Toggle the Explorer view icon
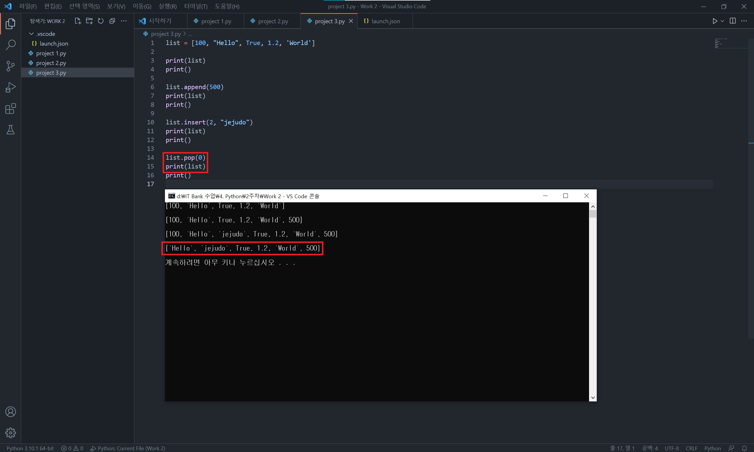 point(10,24)
